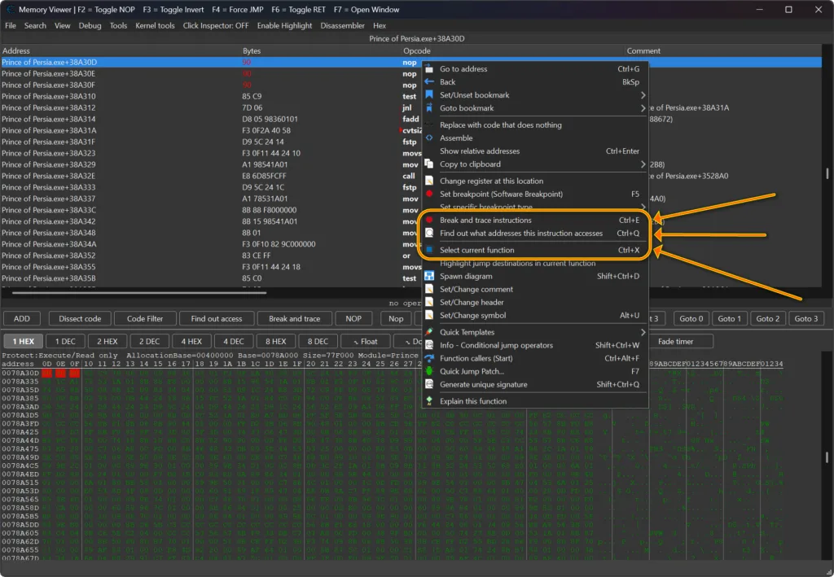Click the Generate unique signature icon
This screenshot has width=834, height=577.
(x=429, y=384)
